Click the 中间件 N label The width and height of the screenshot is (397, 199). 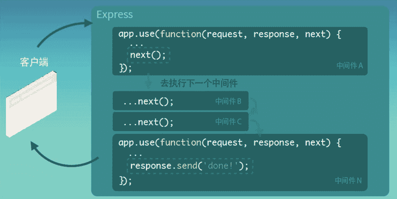click(348, 180)
